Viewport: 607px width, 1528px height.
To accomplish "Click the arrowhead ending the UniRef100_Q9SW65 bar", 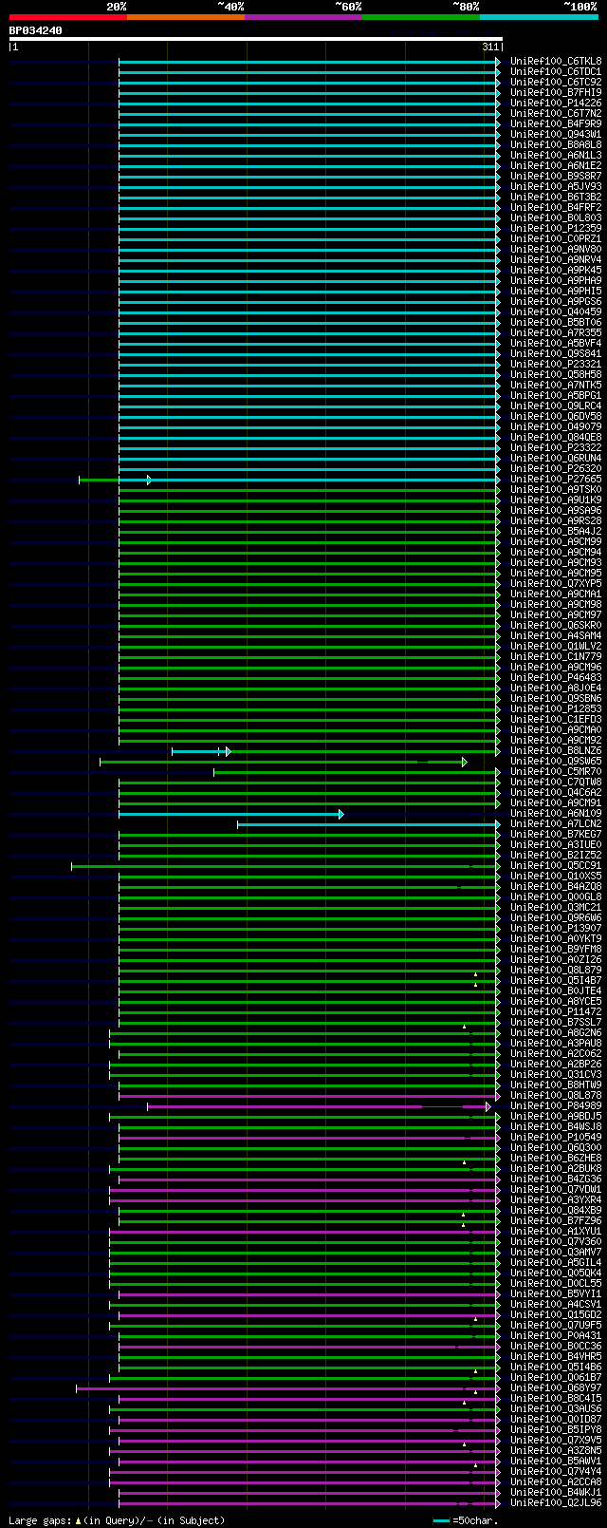I will 465,762.
